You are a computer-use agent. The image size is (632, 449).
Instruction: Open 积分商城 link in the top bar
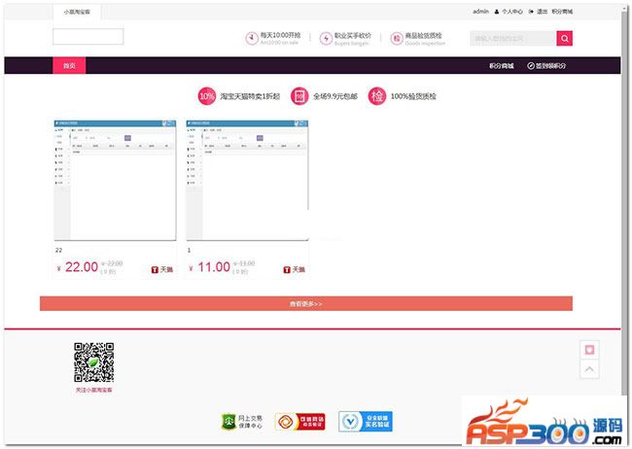[x=562, y=12]
